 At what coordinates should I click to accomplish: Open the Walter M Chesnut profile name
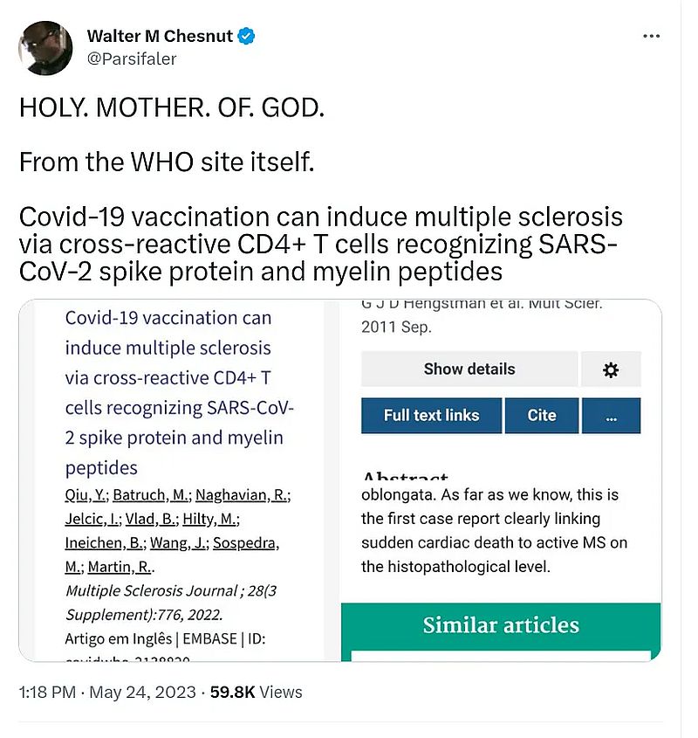click(161, 36)
